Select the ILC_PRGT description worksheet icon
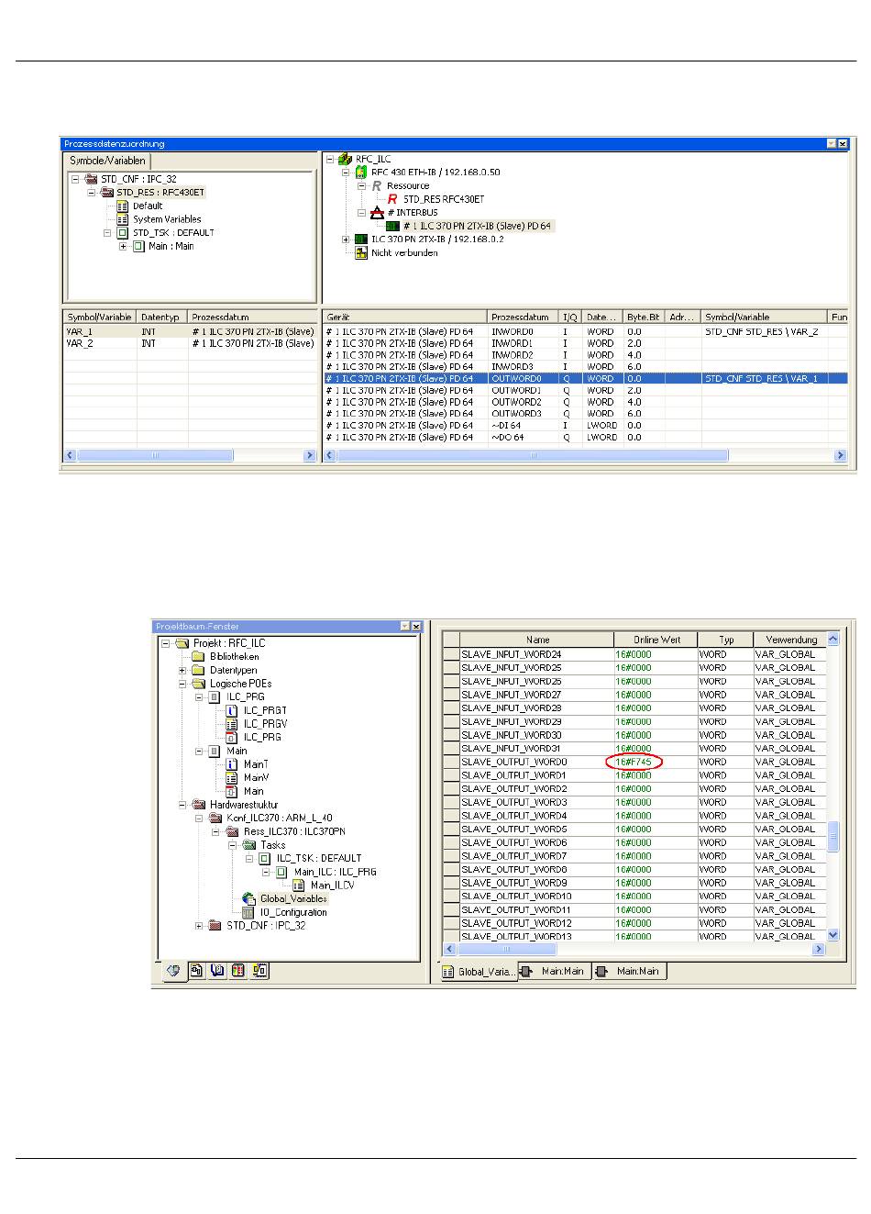Image resolution: width=871 pixels, height=1214 pixels. click(232, 710)
